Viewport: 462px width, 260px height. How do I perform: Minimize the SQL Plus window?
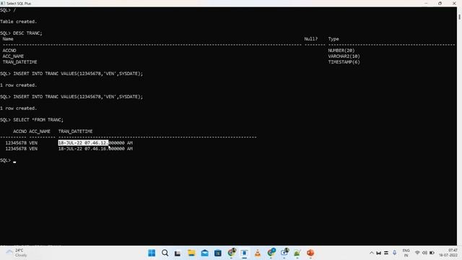pos(426,3)
